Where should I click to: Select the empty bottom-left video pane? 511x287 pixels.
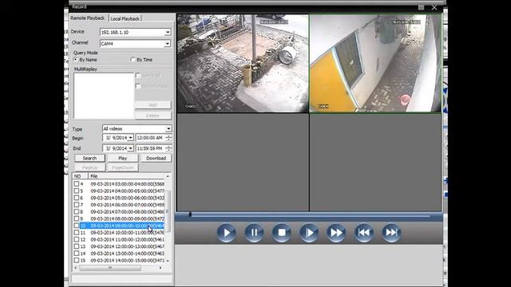pyautogui.click(x=243, y=162)
